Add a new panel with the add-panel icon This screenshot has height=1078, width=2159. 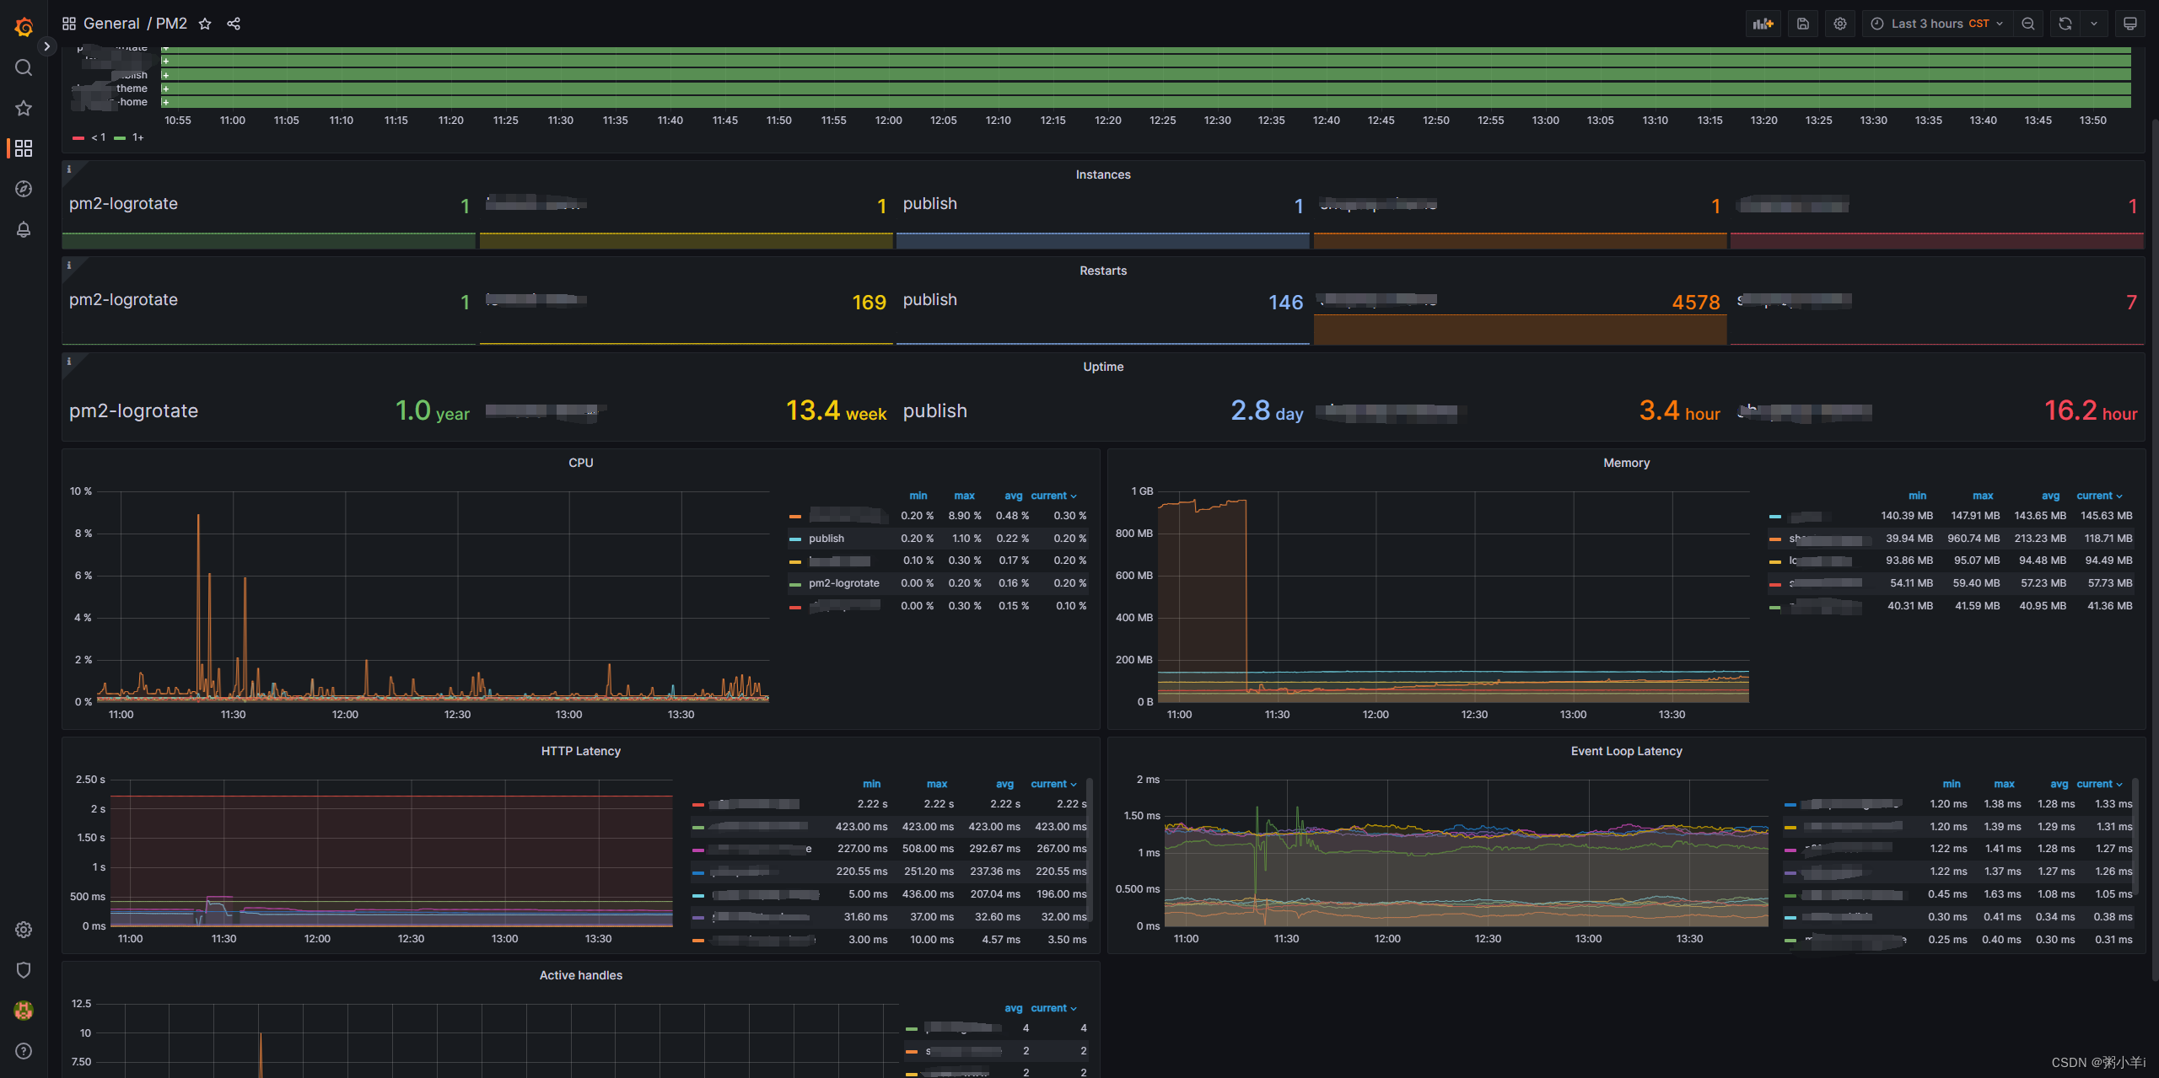click(x=1763, y=23)
